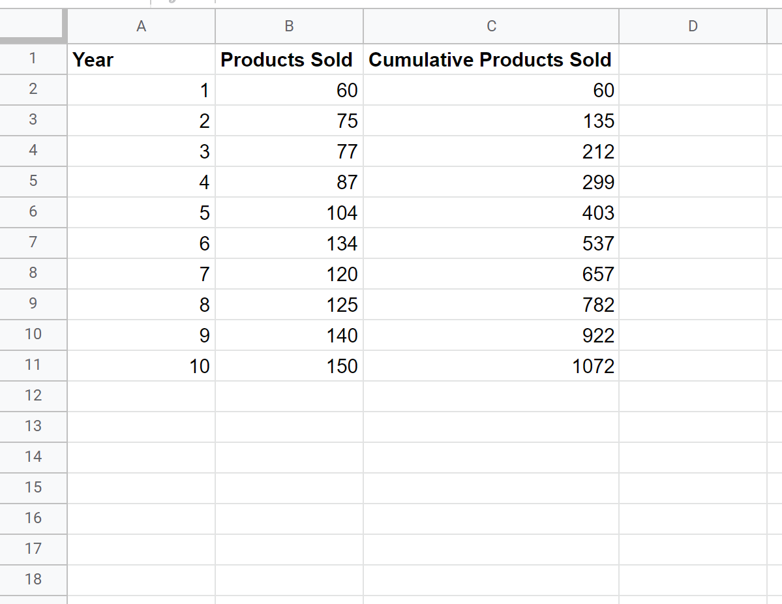This screenshot has width=782, height=604.
Task: Select the cell containing 1072
Action: pyautogui.click(x=491, y=366)
